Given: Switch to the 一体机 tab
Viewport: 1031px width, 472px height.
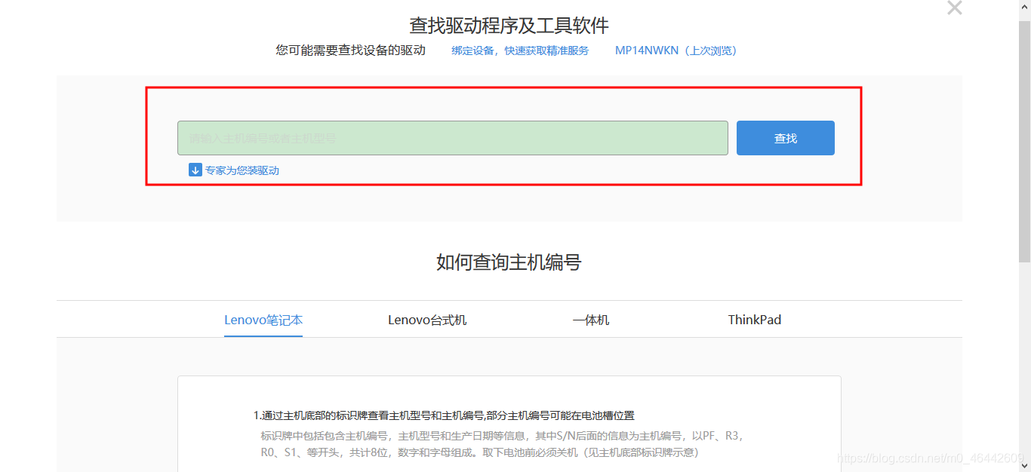Looking at the screenshot, I should [591, 320].
